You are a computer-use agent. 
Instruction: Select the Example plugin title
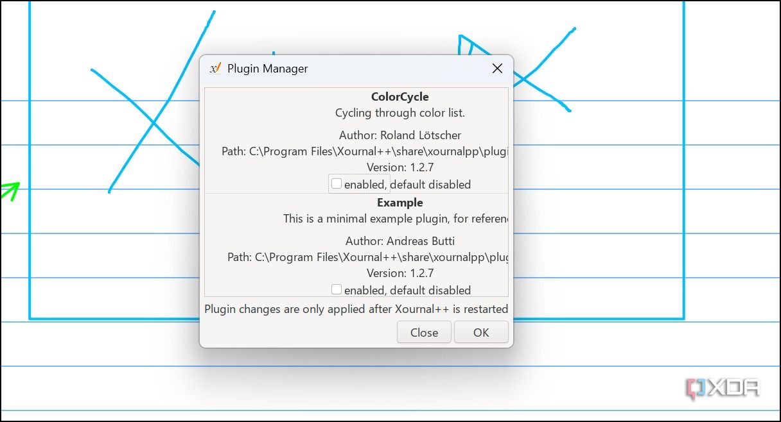point(399,203)
